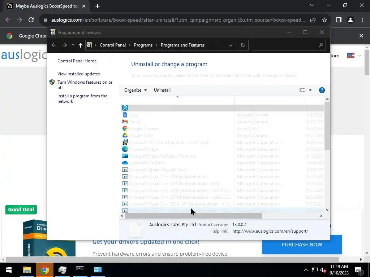The image size is (370, 277).
Task: Bookmark this page with star icon
Action: pyautogui.click(x=324, y=20)
